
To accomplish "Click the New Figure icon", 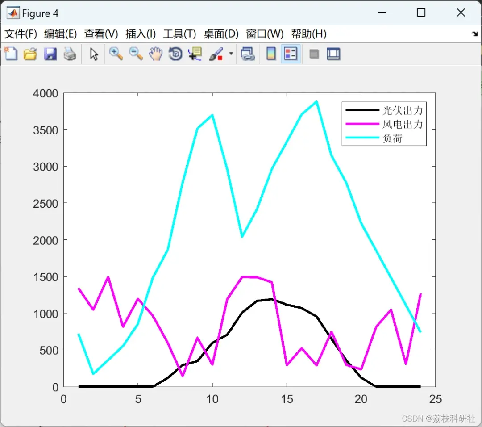I will [11, 54].
